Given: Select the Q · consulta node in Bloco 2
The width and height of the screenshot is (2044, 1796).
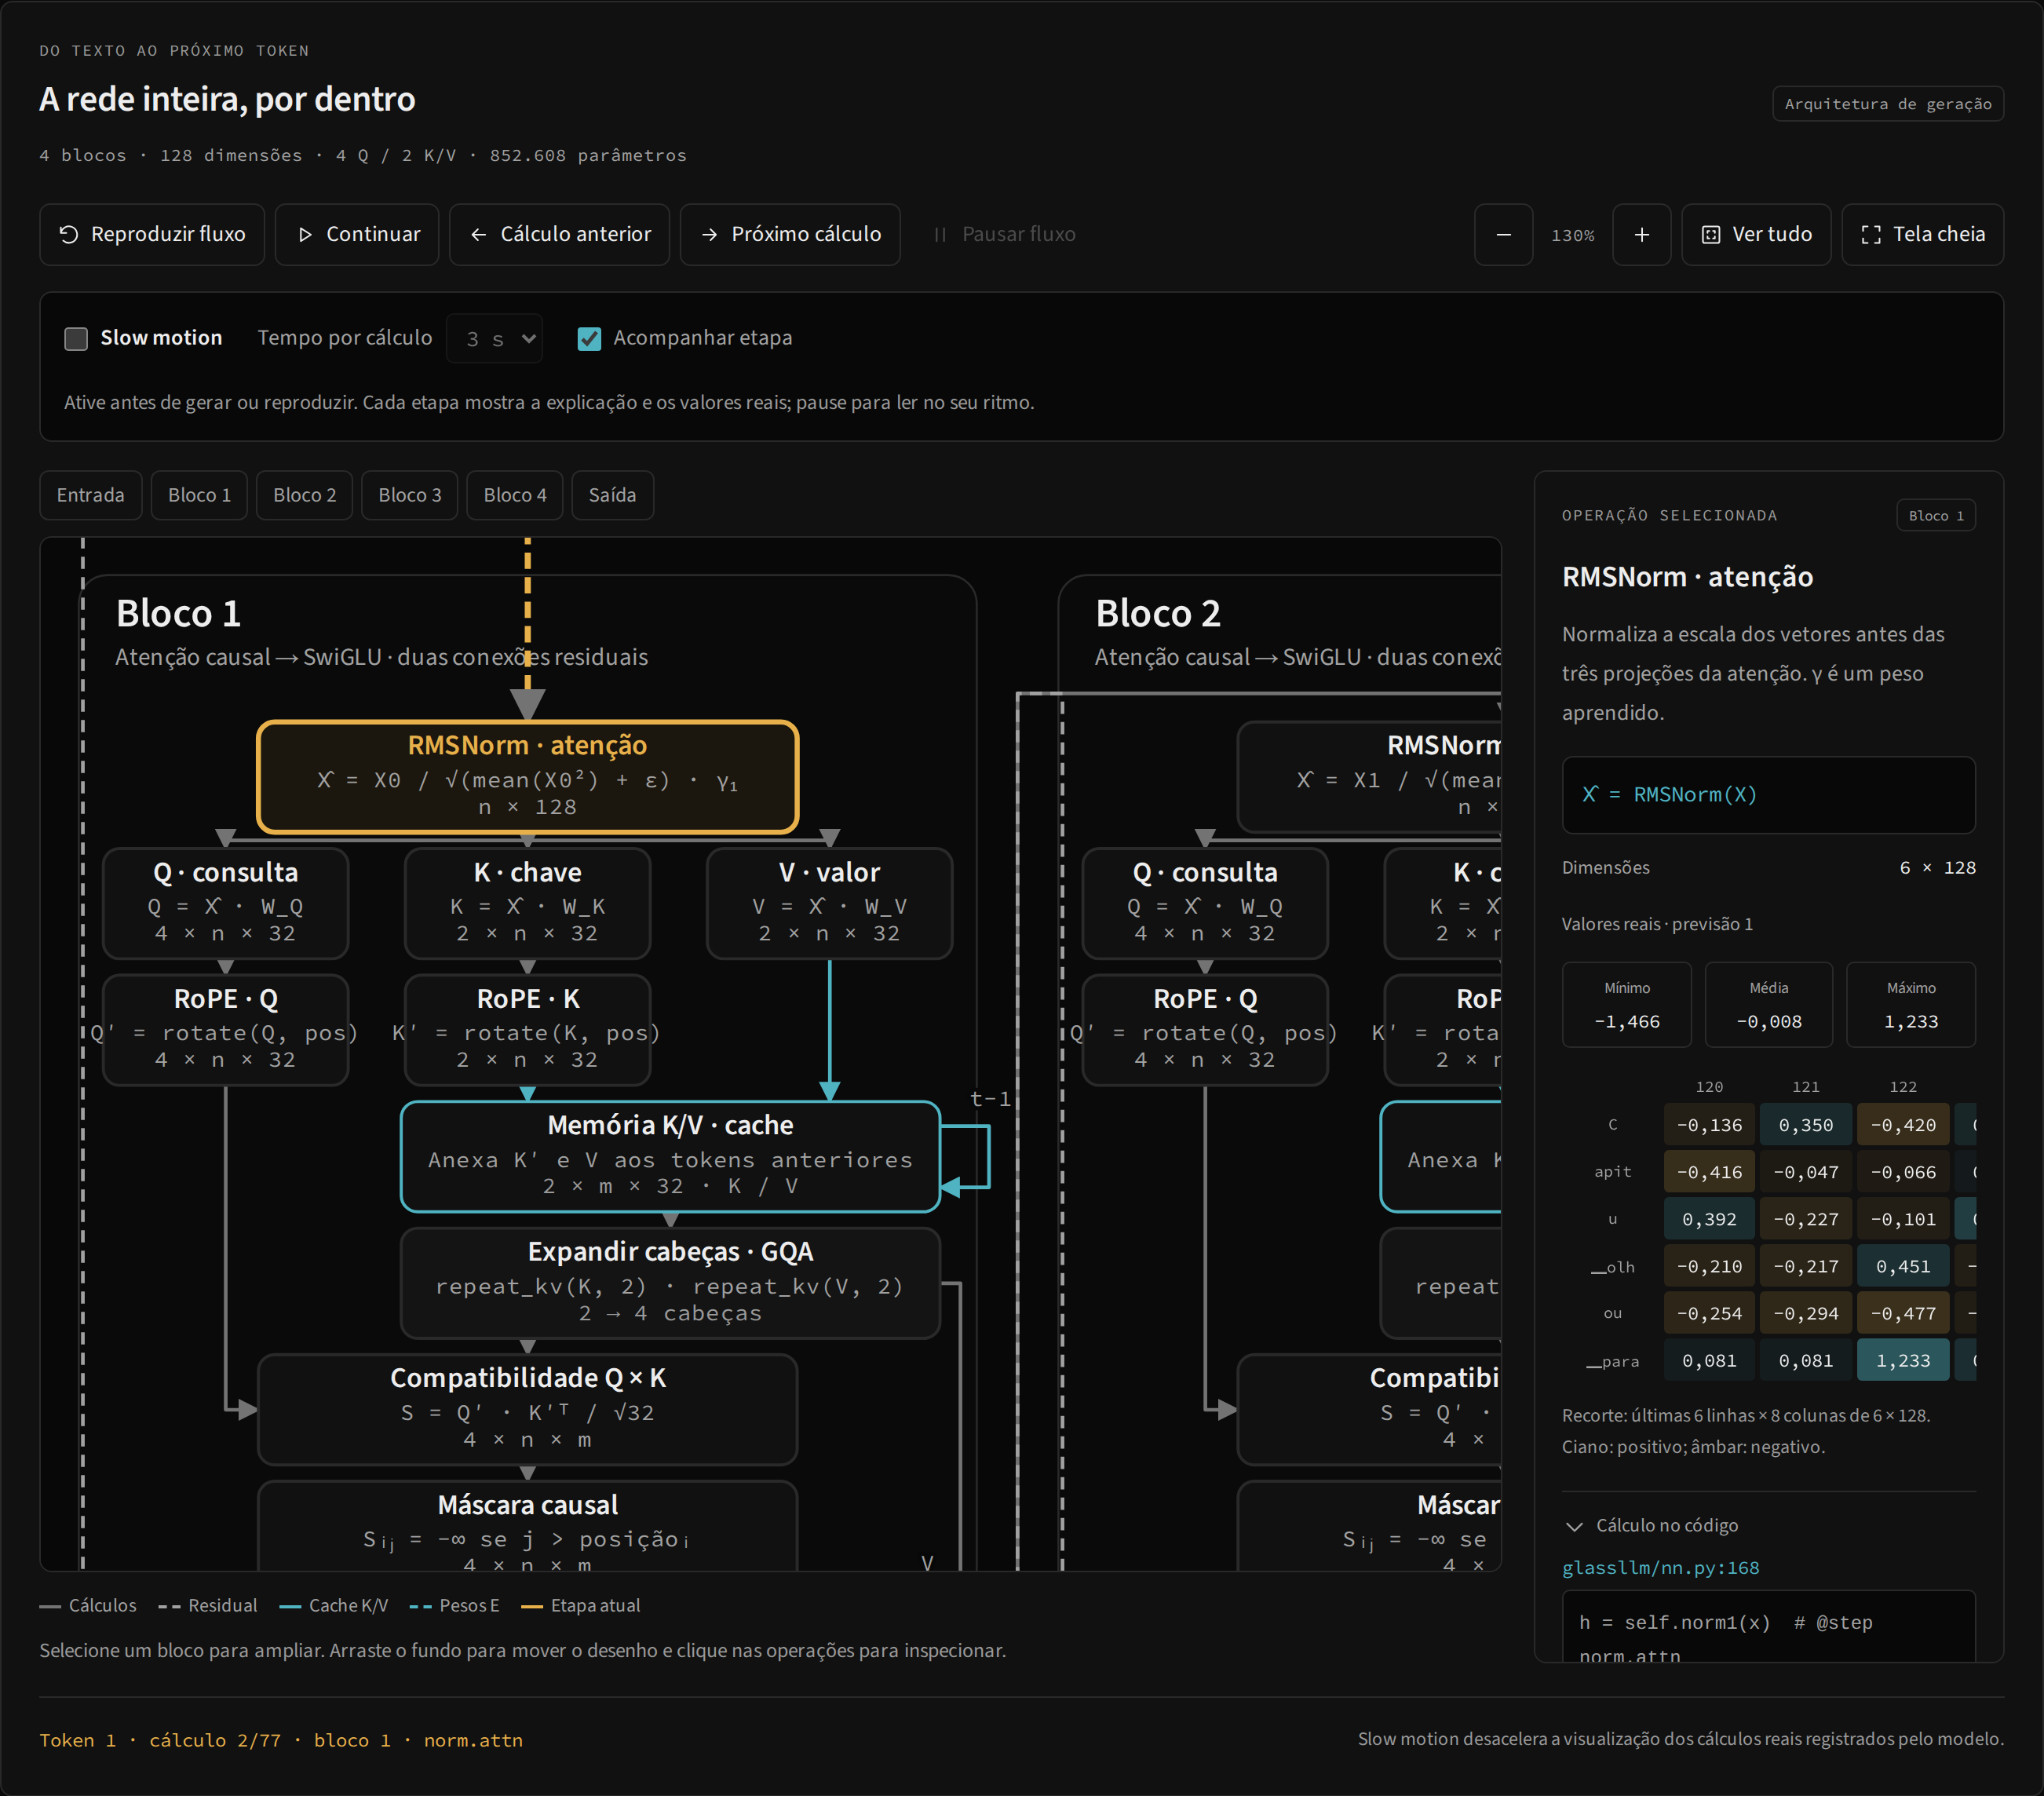Looking at the screenshot, I should [1205, 903].
